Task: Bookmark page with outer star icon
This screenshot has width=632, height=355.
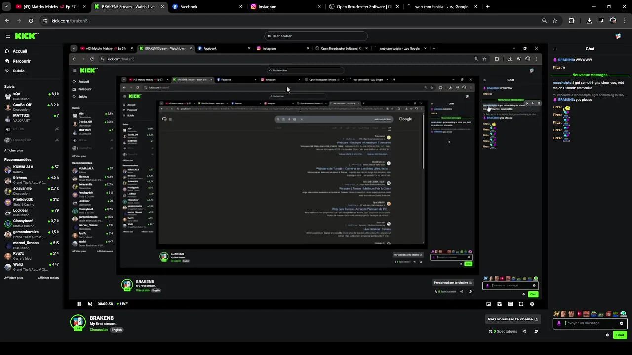Action: click(555, 21)
